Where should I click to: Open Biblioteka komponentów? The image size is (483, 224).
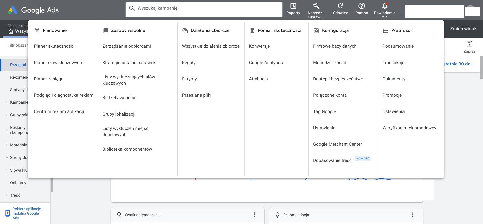coord(127,149)
